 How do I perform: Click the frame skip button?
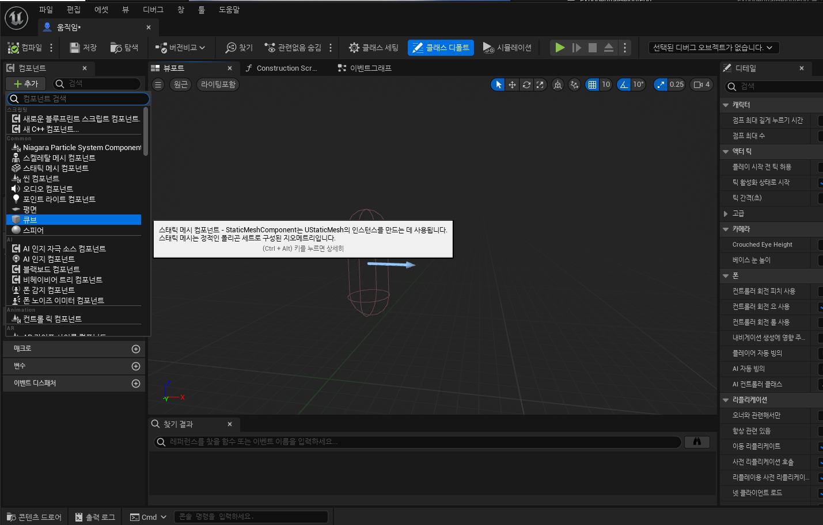(x=577, y=48)
